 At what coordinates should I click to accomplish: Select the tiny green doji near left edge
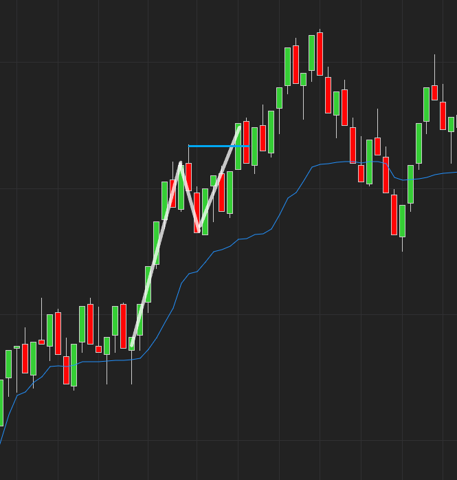17,347
